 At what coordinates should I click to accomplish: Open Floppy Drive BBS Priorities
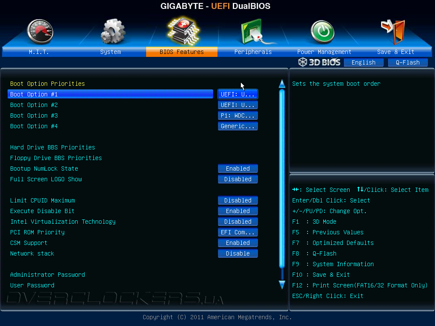click(x=56, y=158)
